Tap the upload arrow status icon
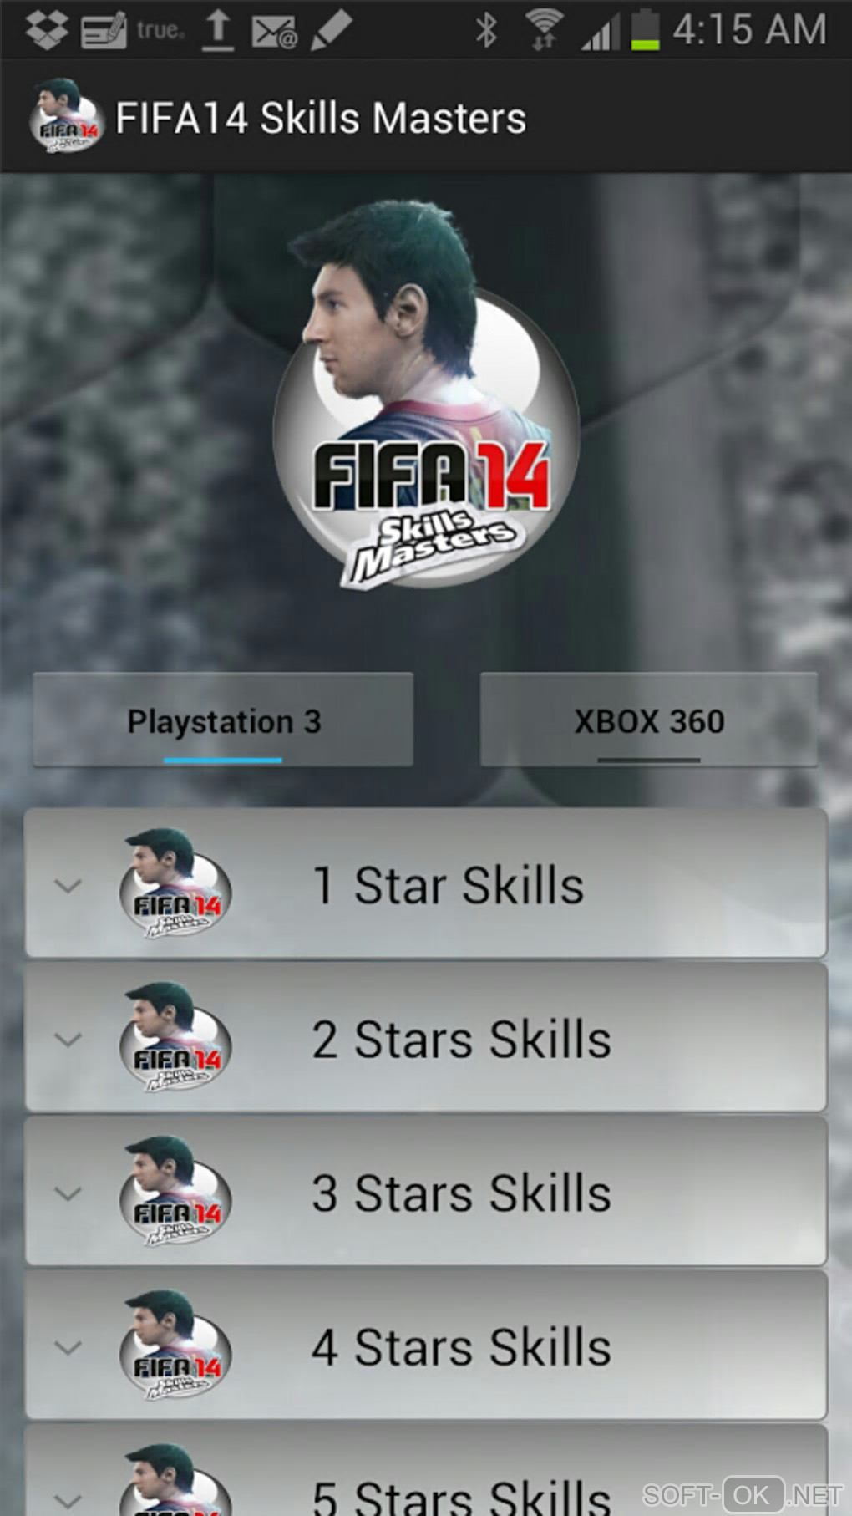Screen dimensions: 852x1516 218,29
